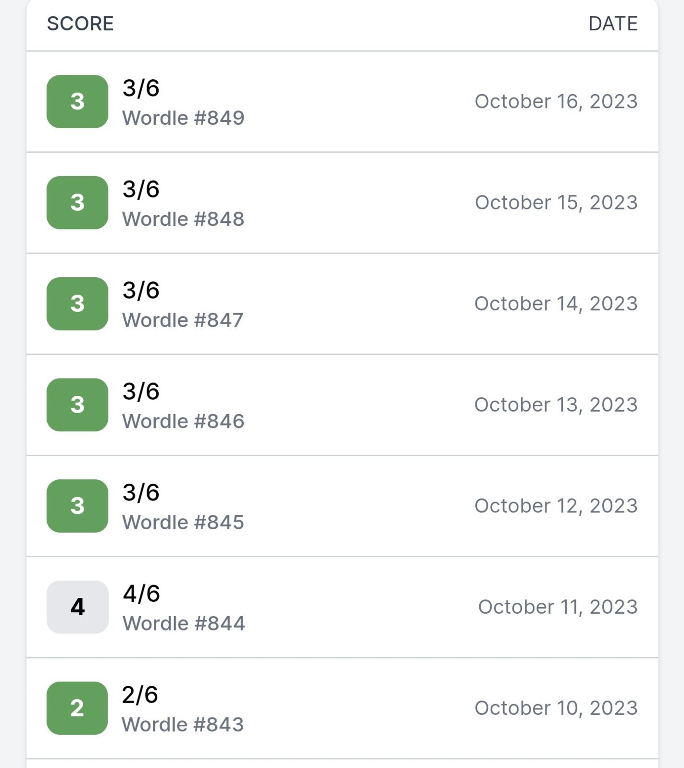Click the DATE column header
This screenshot has height=768, width=684.
click(613, 24)
